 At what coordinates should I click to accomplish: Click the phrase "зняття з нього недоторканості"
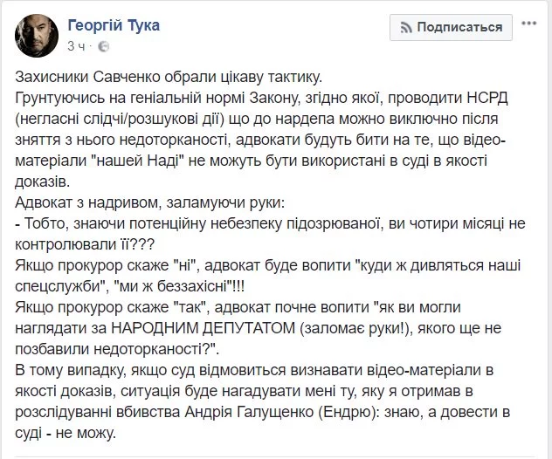(121, 140)
